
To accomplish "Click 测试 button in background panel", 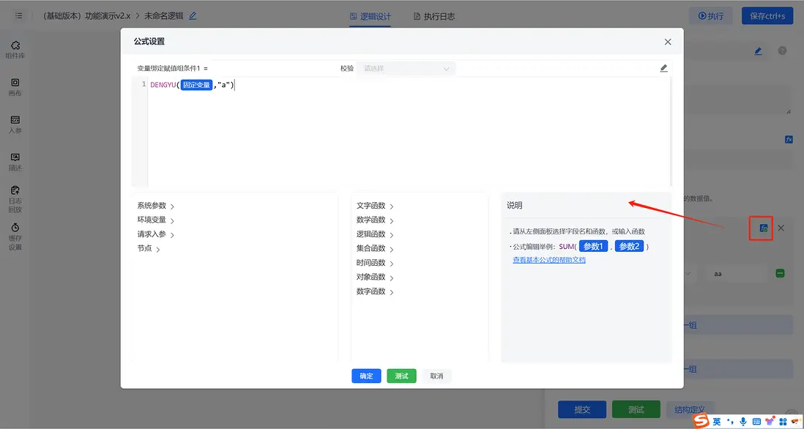I will (x=636, y=409).
